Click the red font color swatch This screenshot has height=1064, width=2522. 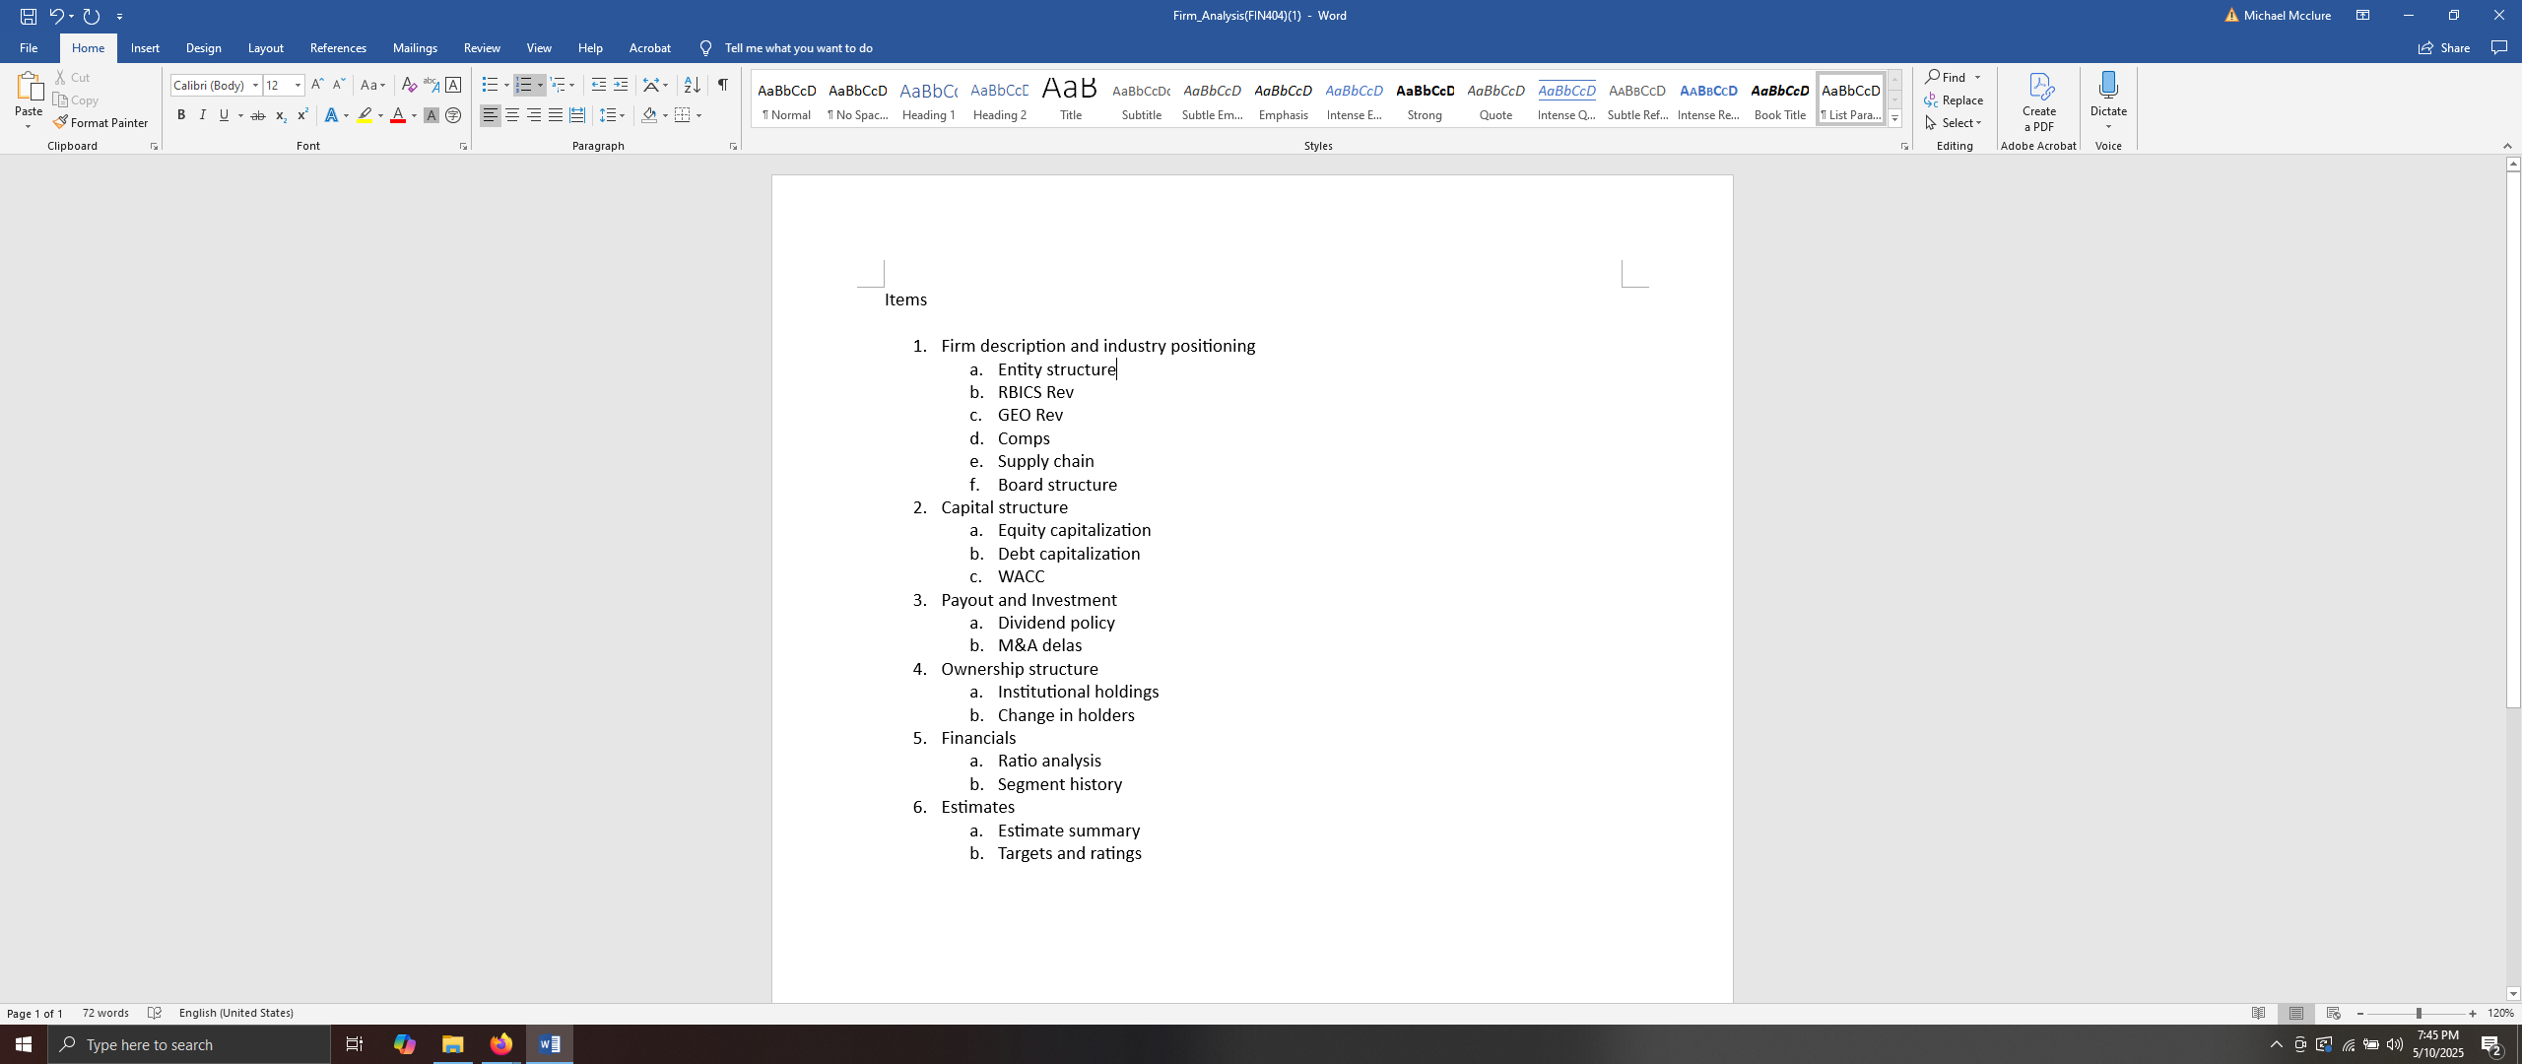tap(398, 115)
